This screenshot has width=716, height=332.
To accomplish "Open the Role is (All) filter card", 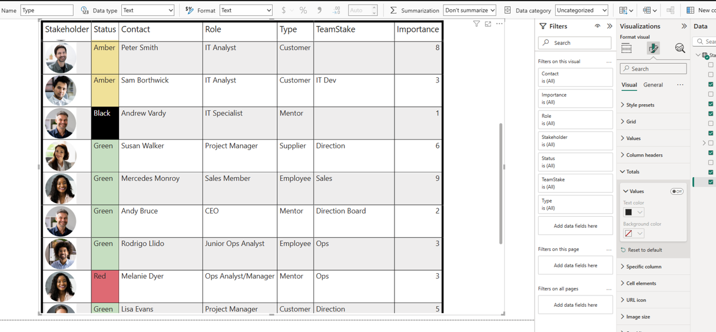I will [x=575, y=119].
